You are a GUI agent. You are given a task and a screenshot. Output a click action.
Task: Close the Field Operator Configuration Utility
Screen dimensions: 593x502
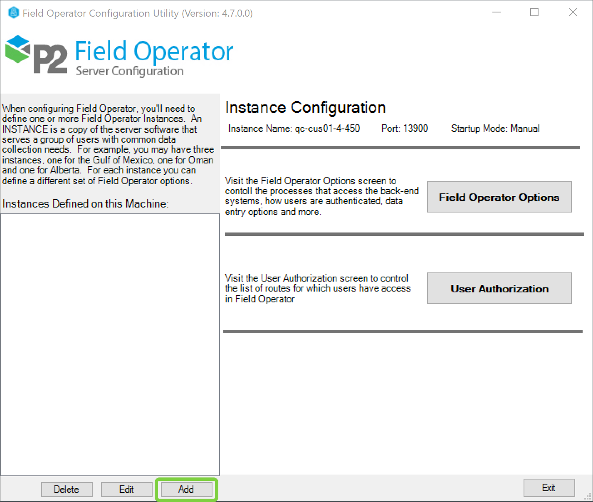573,12
